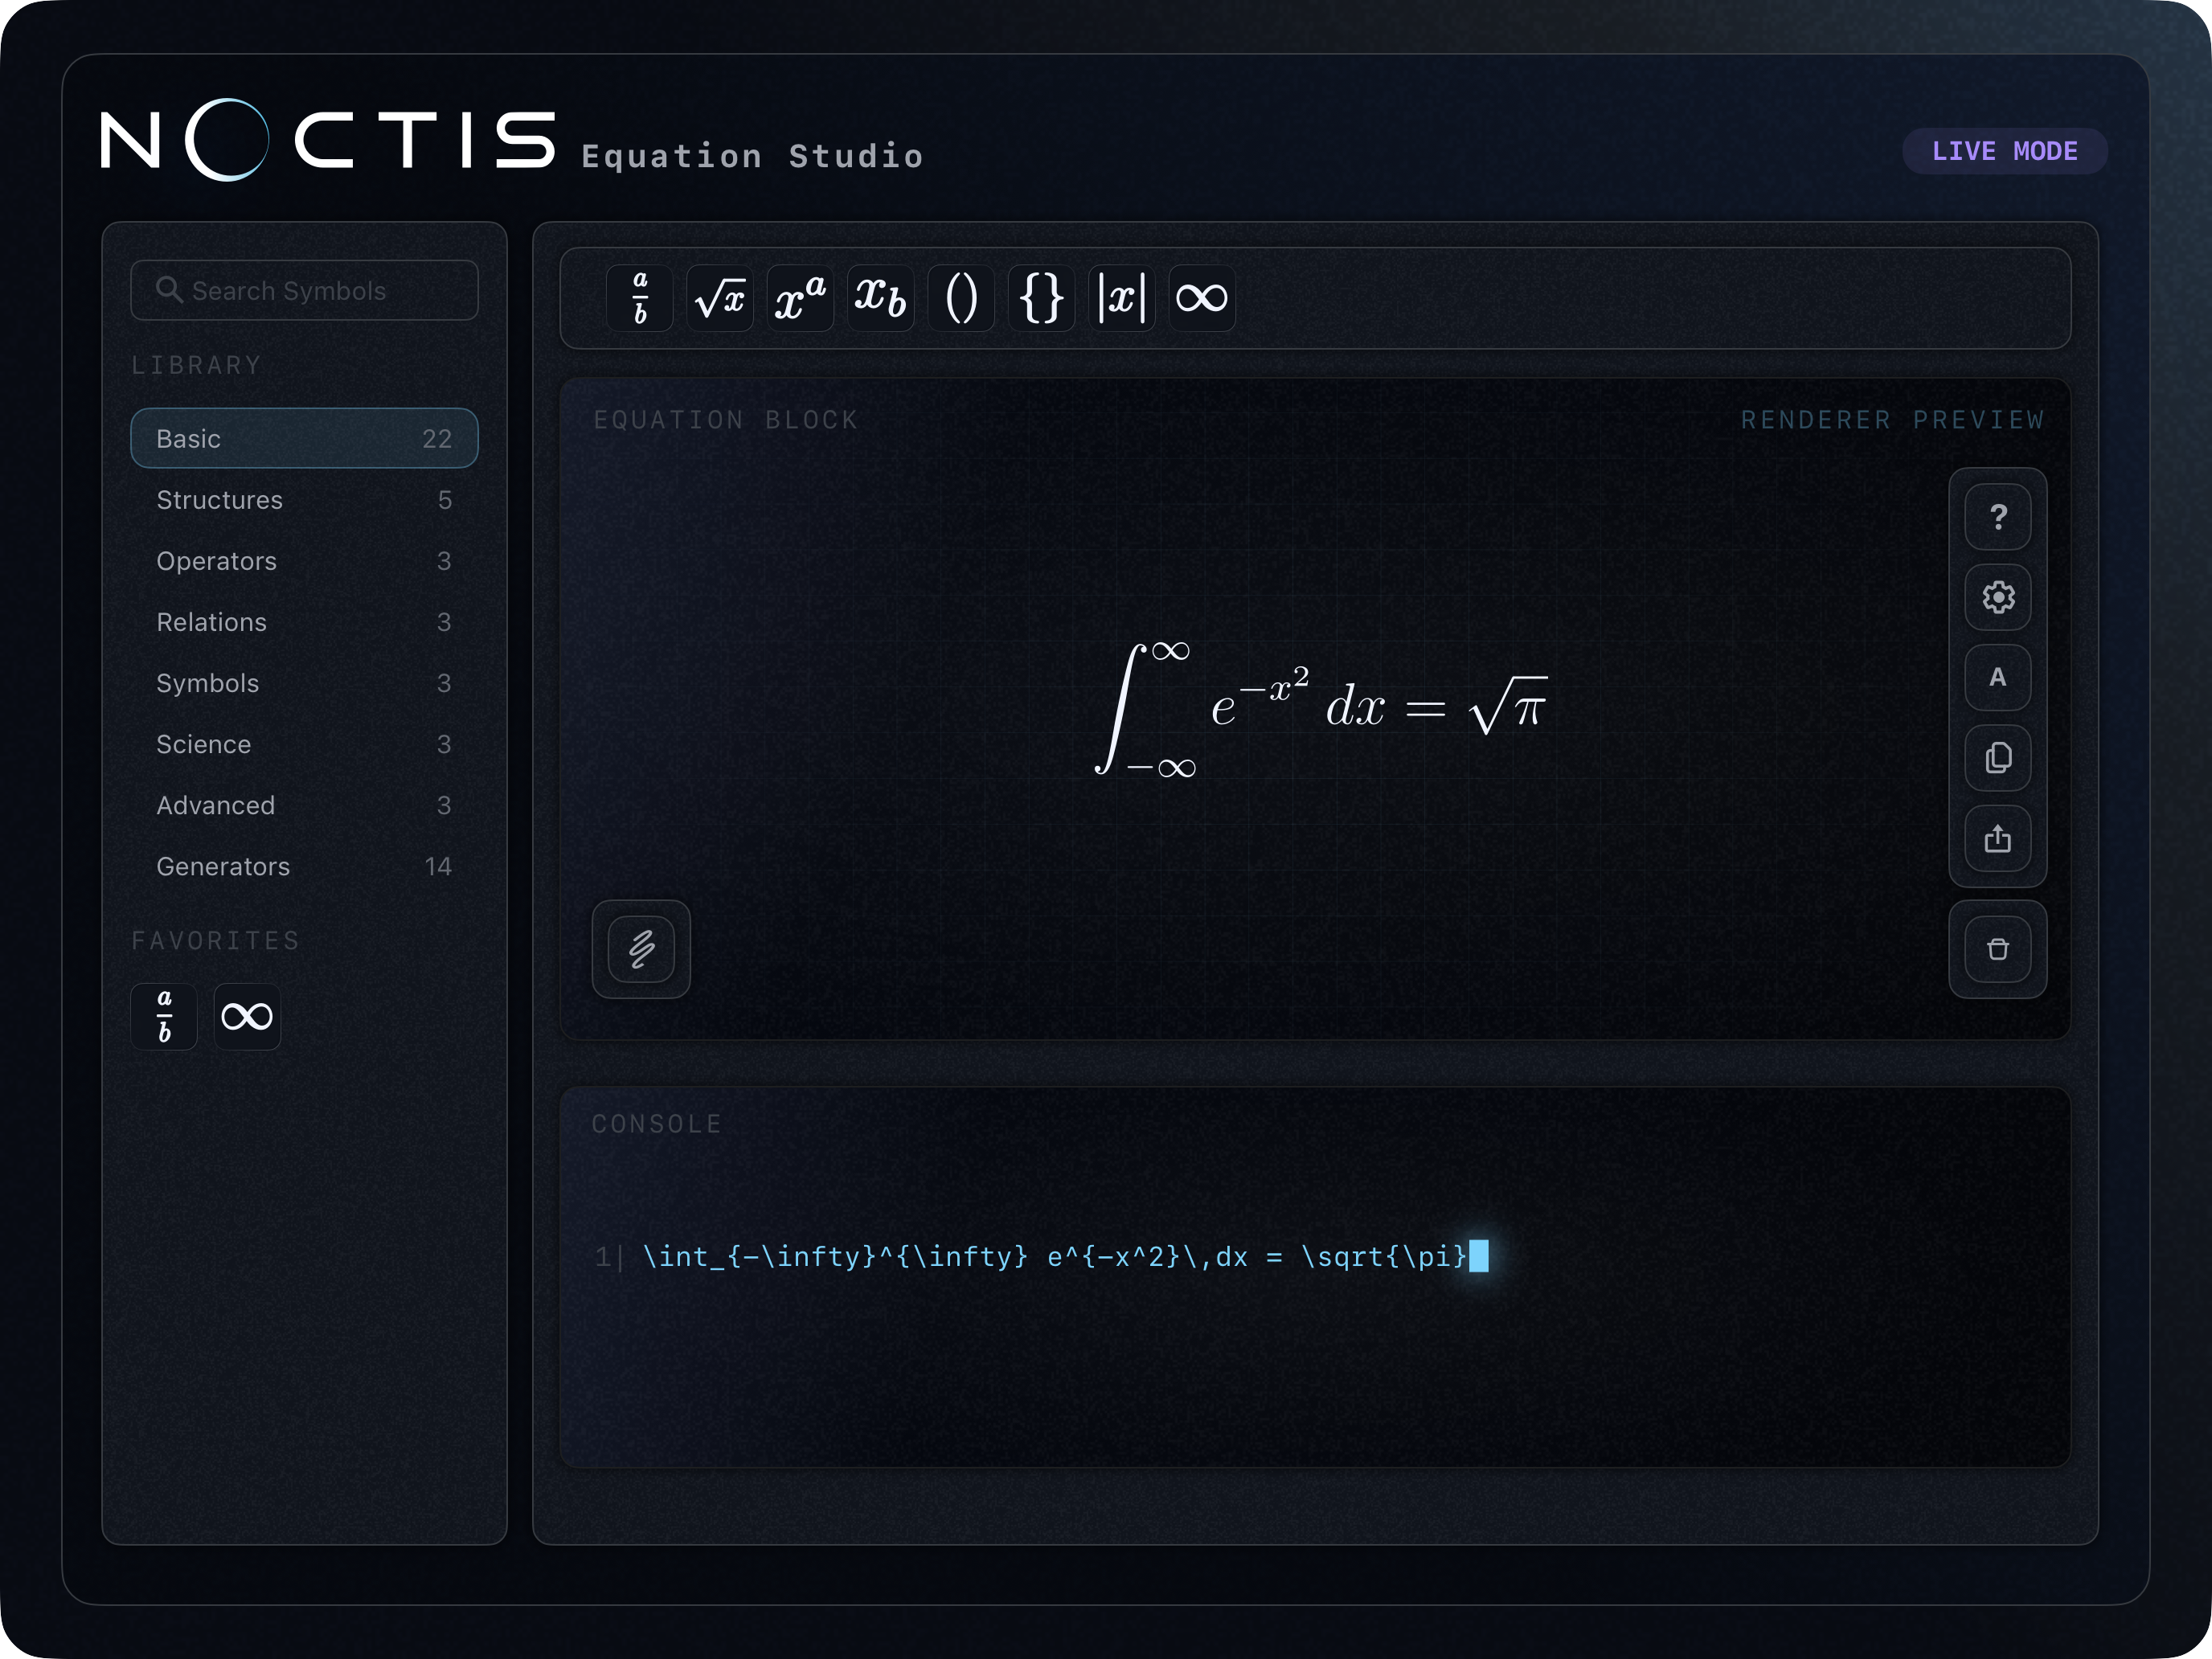Open the Symbols library category

[304, 682]
